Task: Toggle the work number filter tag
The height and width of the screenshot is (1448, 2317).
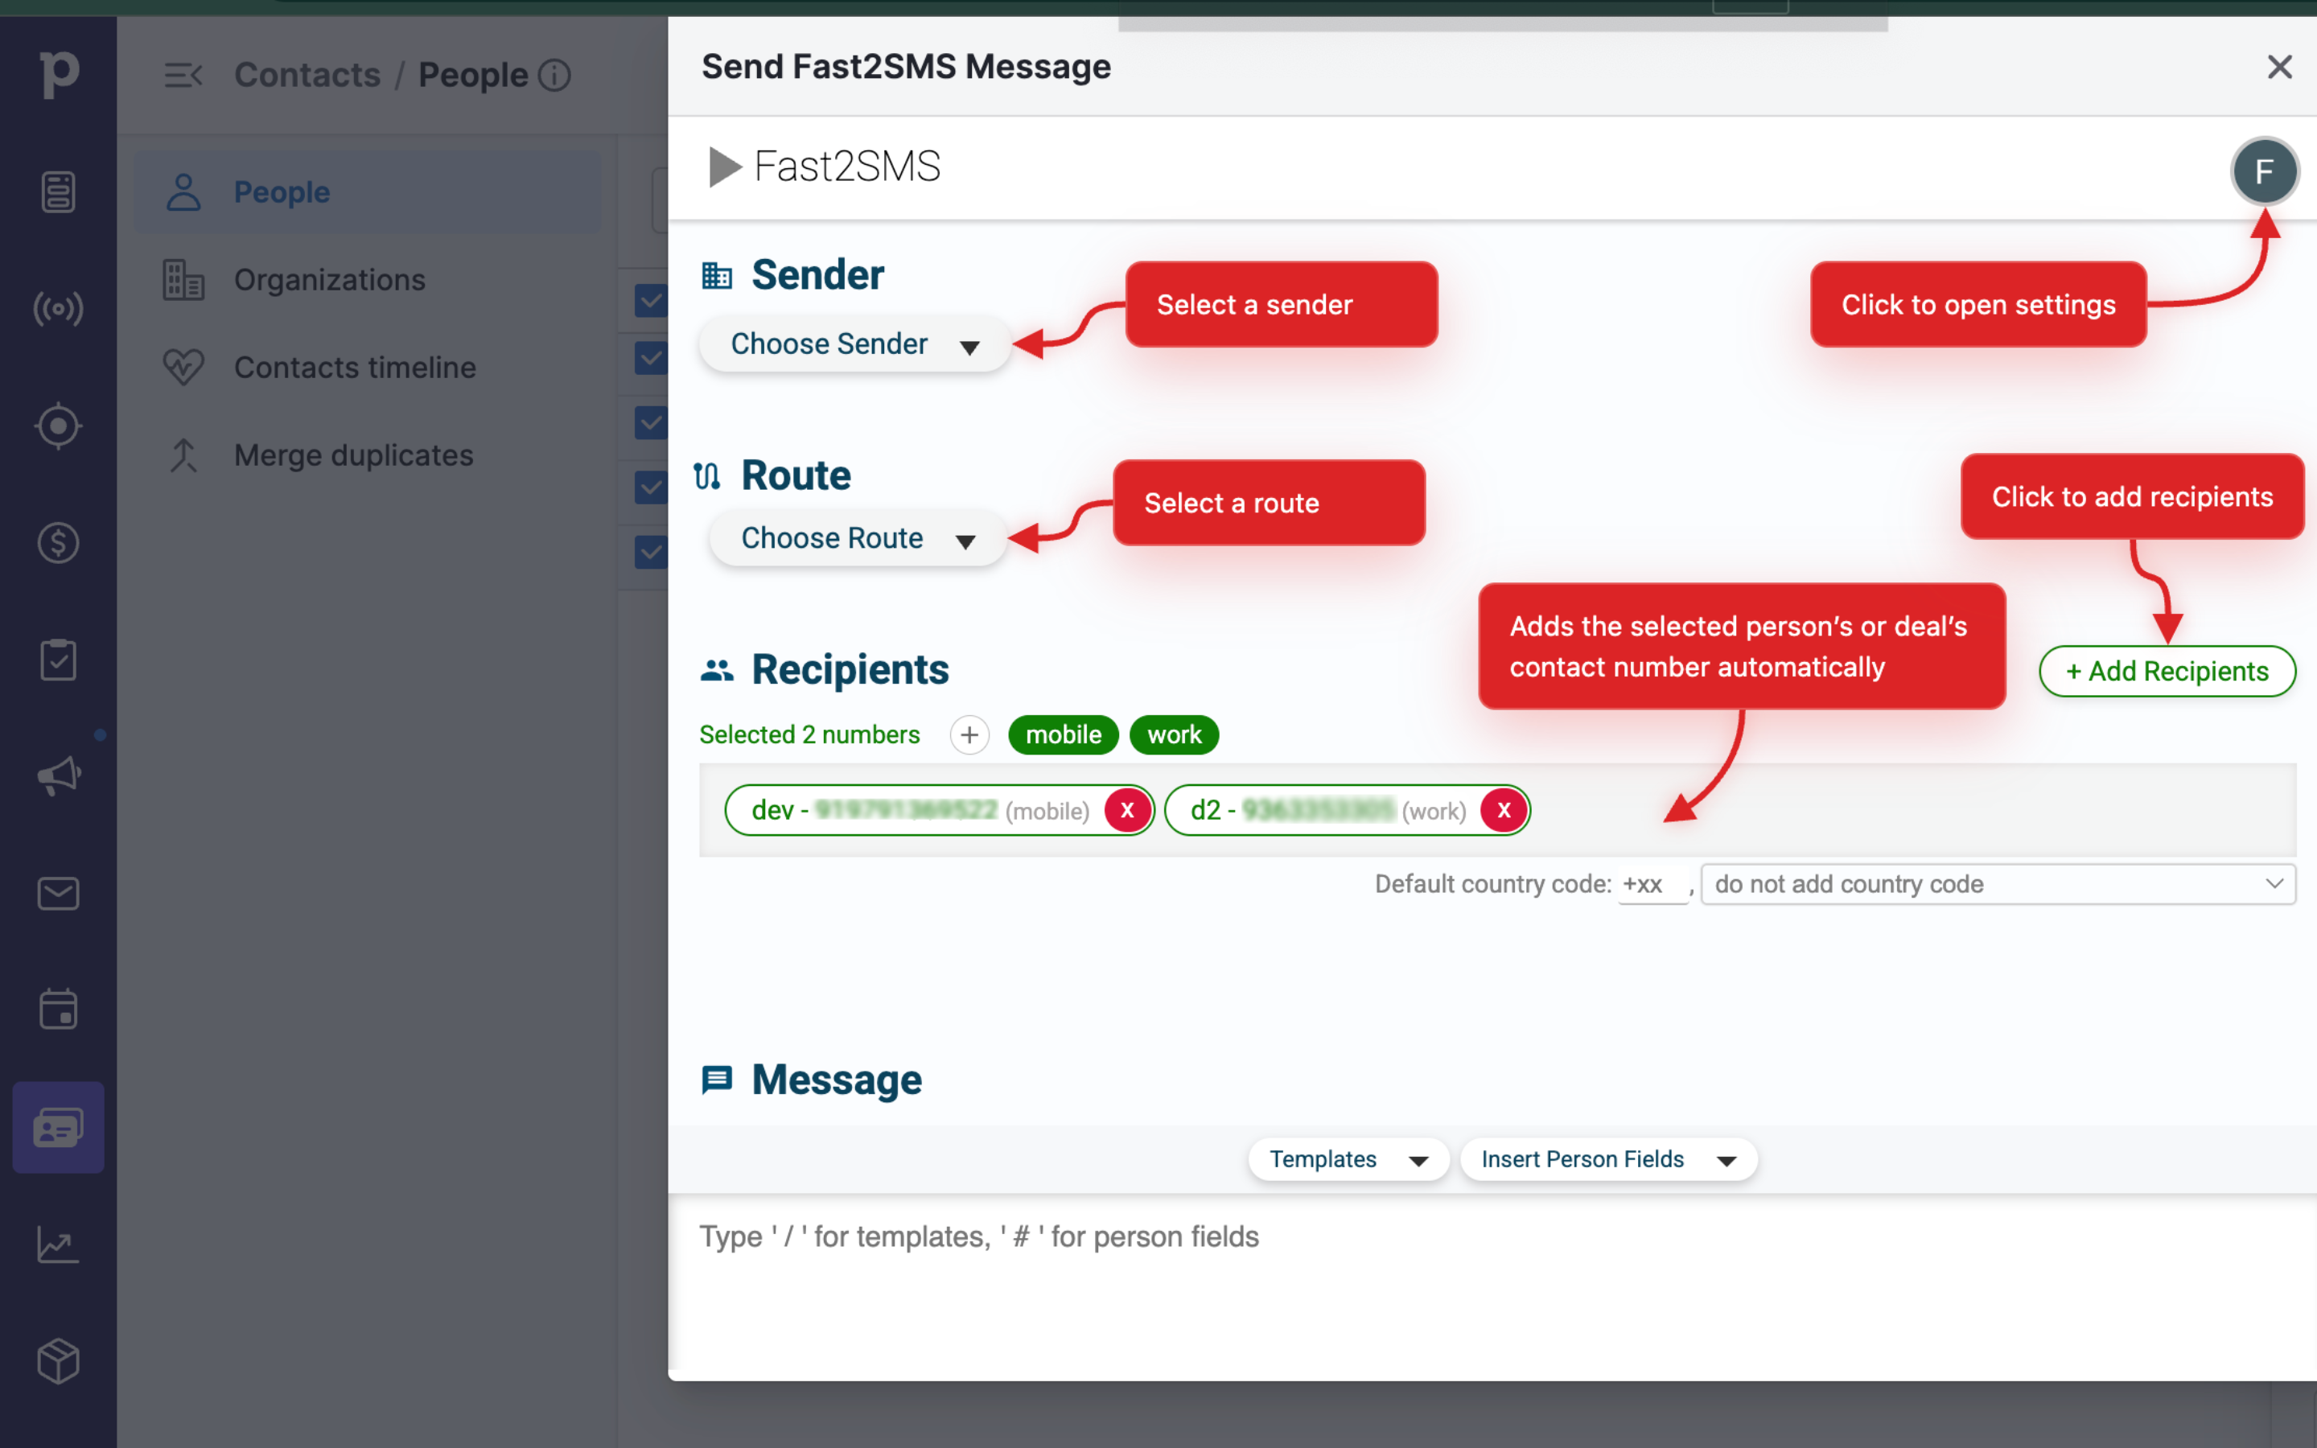Action: click(1174, 734)
